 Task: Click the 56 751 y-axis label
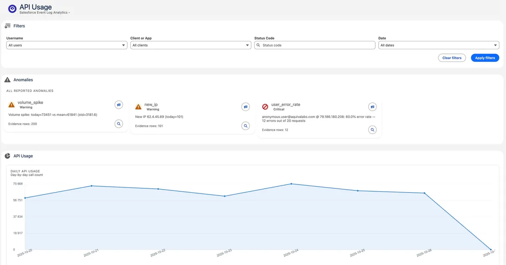(x=17, y=200)
